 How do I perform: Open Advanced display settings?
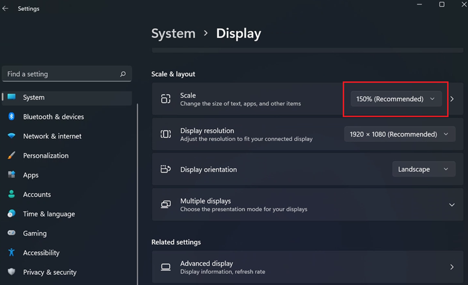click(307, 267)
